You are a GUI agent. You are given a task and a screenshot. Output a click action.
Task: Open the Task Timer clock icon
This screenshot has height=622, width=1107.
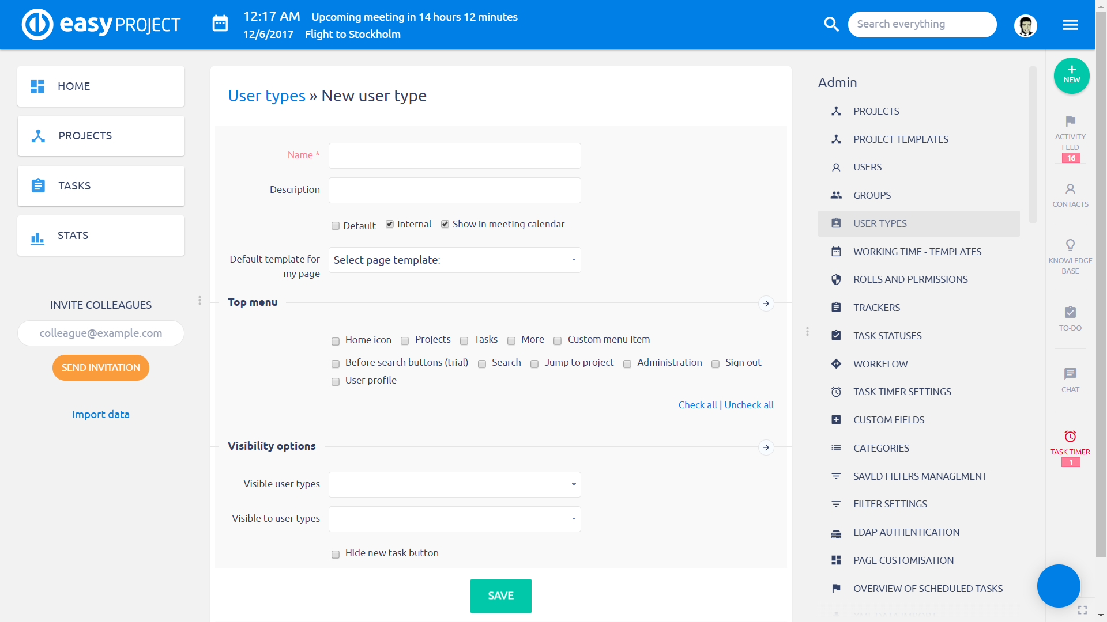click(x=1070, y=436)
